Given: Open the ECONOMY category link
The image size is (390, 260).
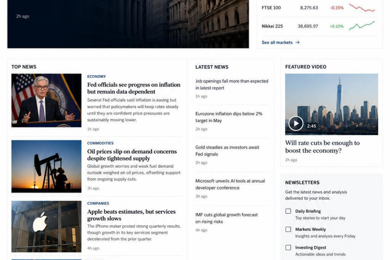Looking at the screenshot, I should point(97,77).
